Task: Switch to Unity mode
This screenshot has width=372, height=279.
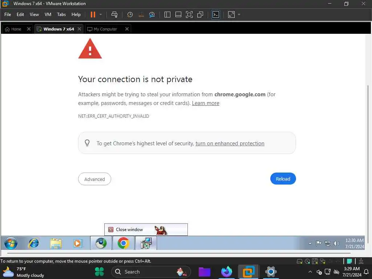Action: 200,15
